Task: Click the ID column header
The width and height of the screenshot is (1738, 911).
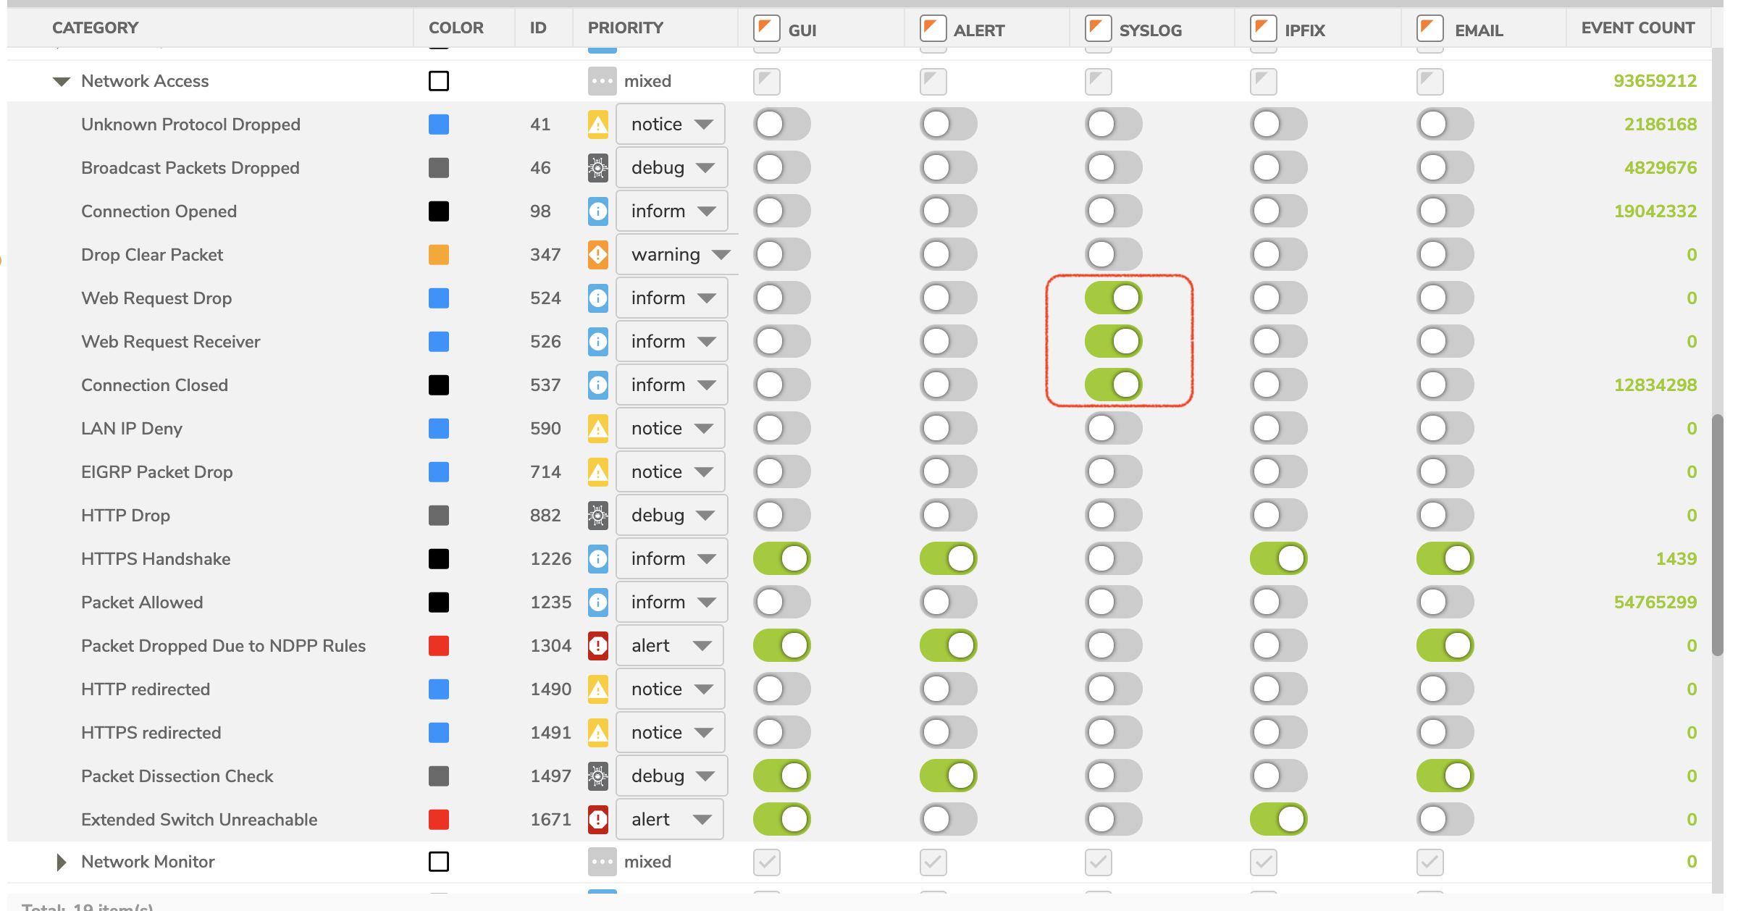Action: (x=537, y=28)
